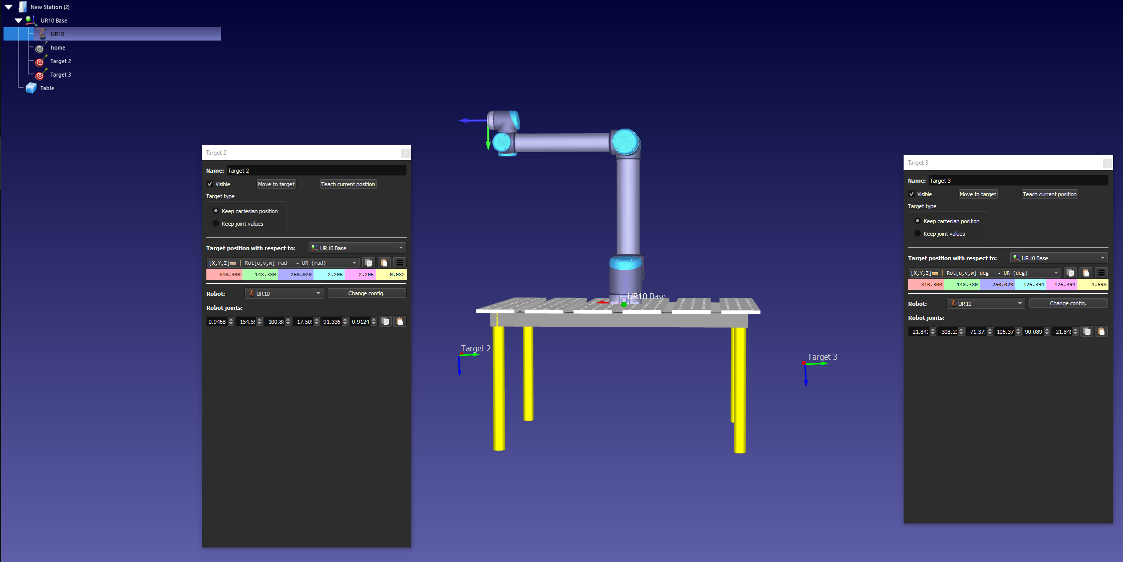1123x562 pixels.
Task: Copy the pose values in the Target 2 panel
Action: [x=369, y=263]
